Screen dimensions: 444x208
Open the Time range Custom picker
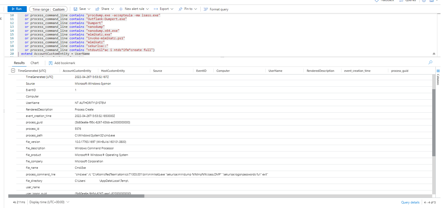click(48, 9)
